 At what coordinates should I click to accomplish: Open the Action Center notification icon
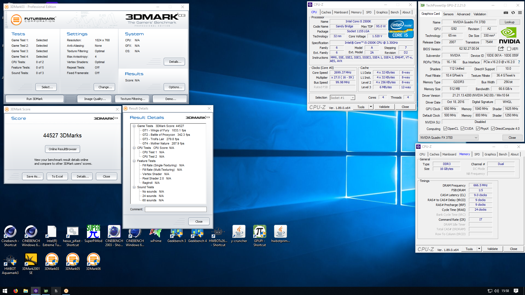(x=516, y=291)
